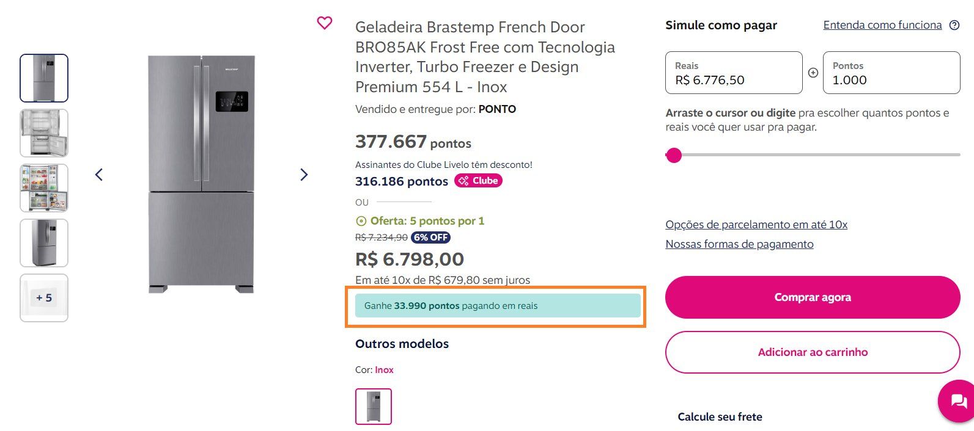This screenshot has height=431, width=974.
Task: Click Adicionar ao carrinho button
Action: pyautogui.click(x=813, y=352)
